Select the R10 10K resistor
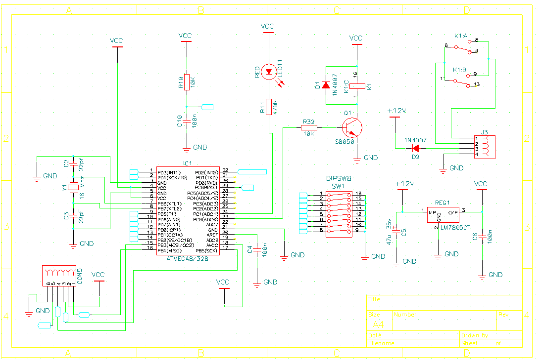The image size is (541, 364). tap(186, 82)
